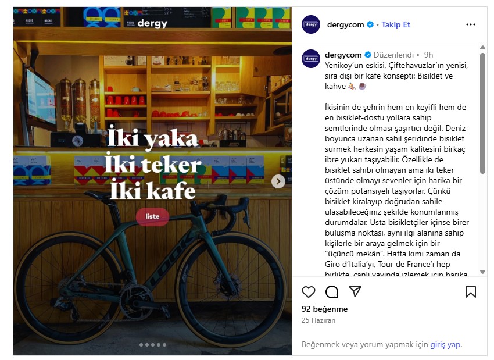Open comments using the speech bubble icon
The width and height of the screenshot is (494, 360).
pos(332,292)
